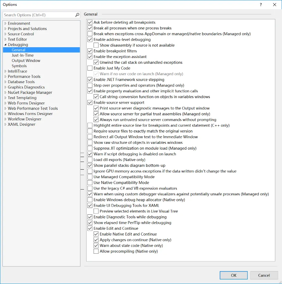Select Just-In-Time under Debugging
Image resolution: width=282 pixels, height=284 pixels.
(x=23, y=55)
